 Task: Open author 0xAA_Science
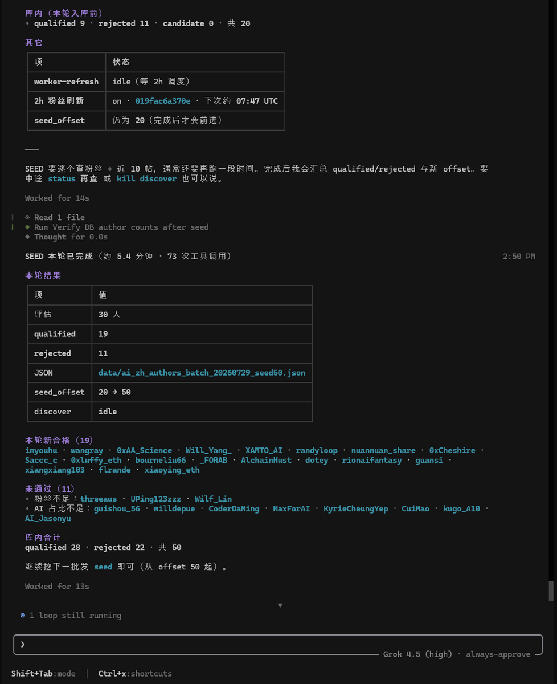click(x=144, y=450)
